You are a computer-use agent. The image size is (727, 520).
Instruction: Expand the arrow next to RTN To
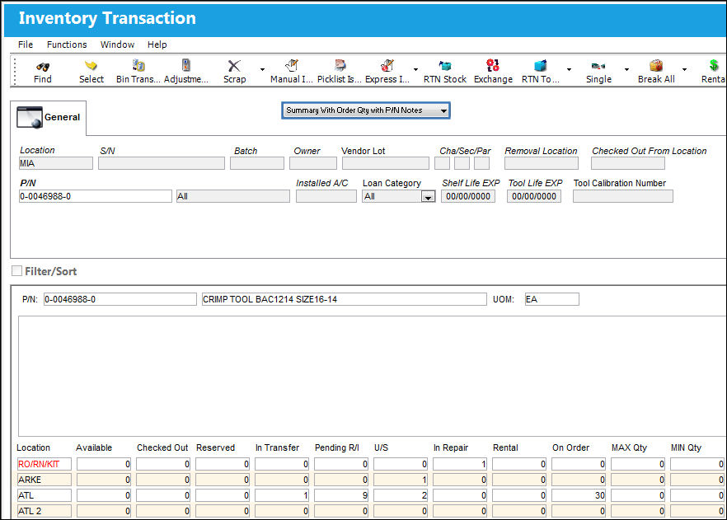tap(569, 69)
